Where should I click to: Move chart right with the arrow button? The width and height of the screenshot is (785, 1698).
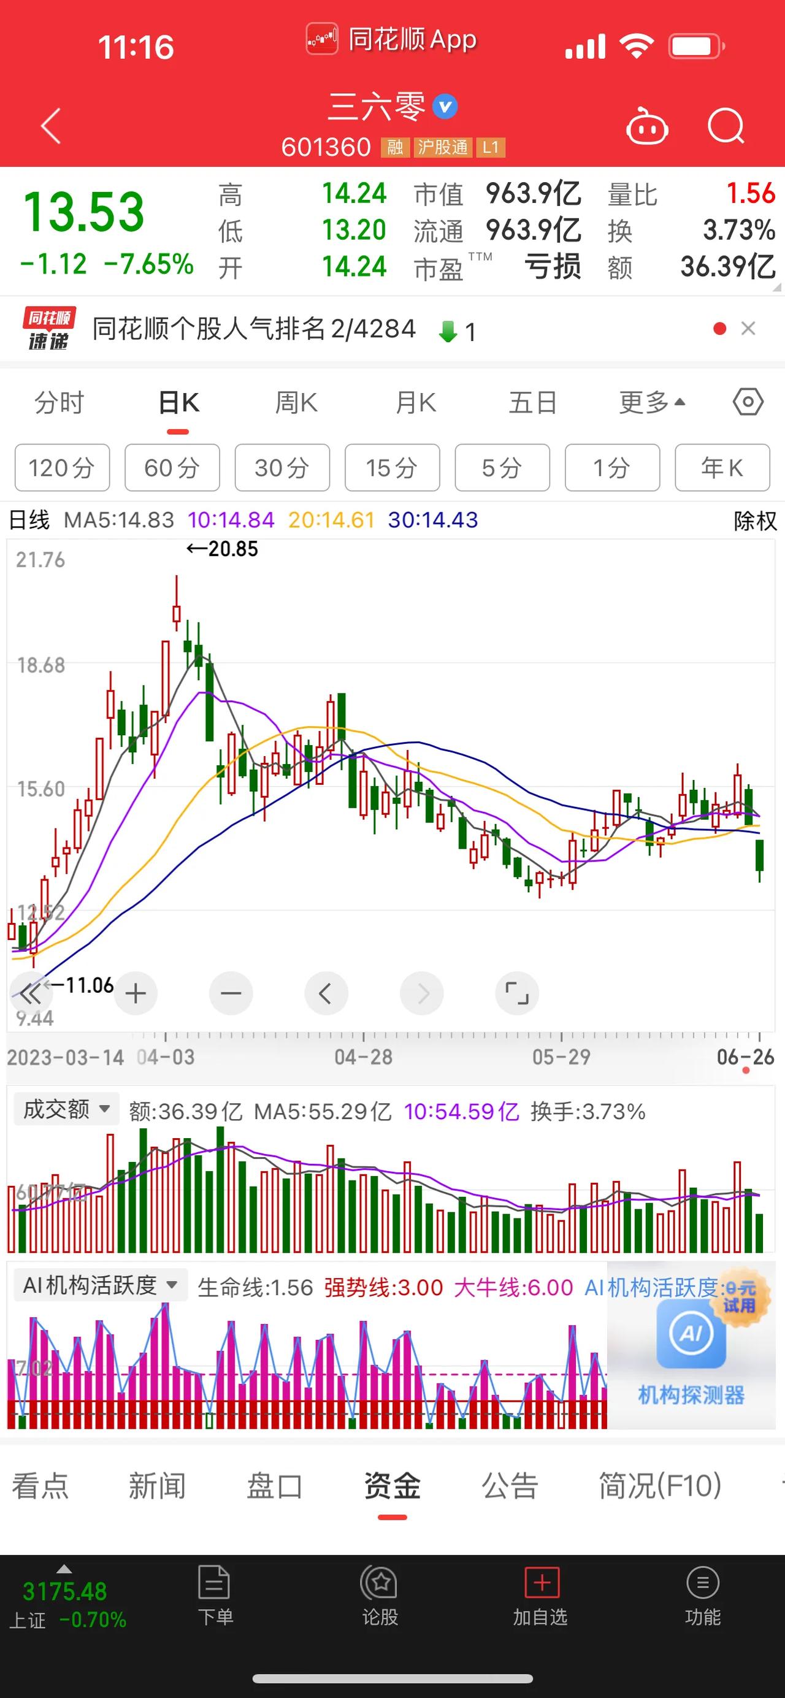(x=422, y=993)
